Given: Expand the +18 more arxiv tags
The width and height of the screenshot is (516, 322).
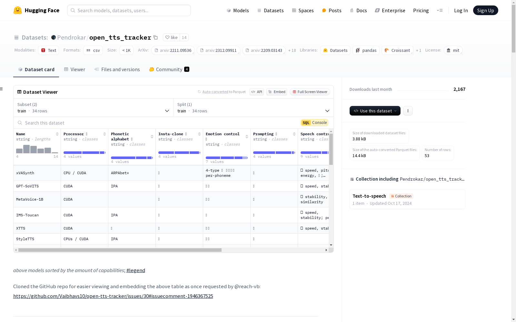Looking at the screenshot, I should pyautogui.click(x=292, y=51).
